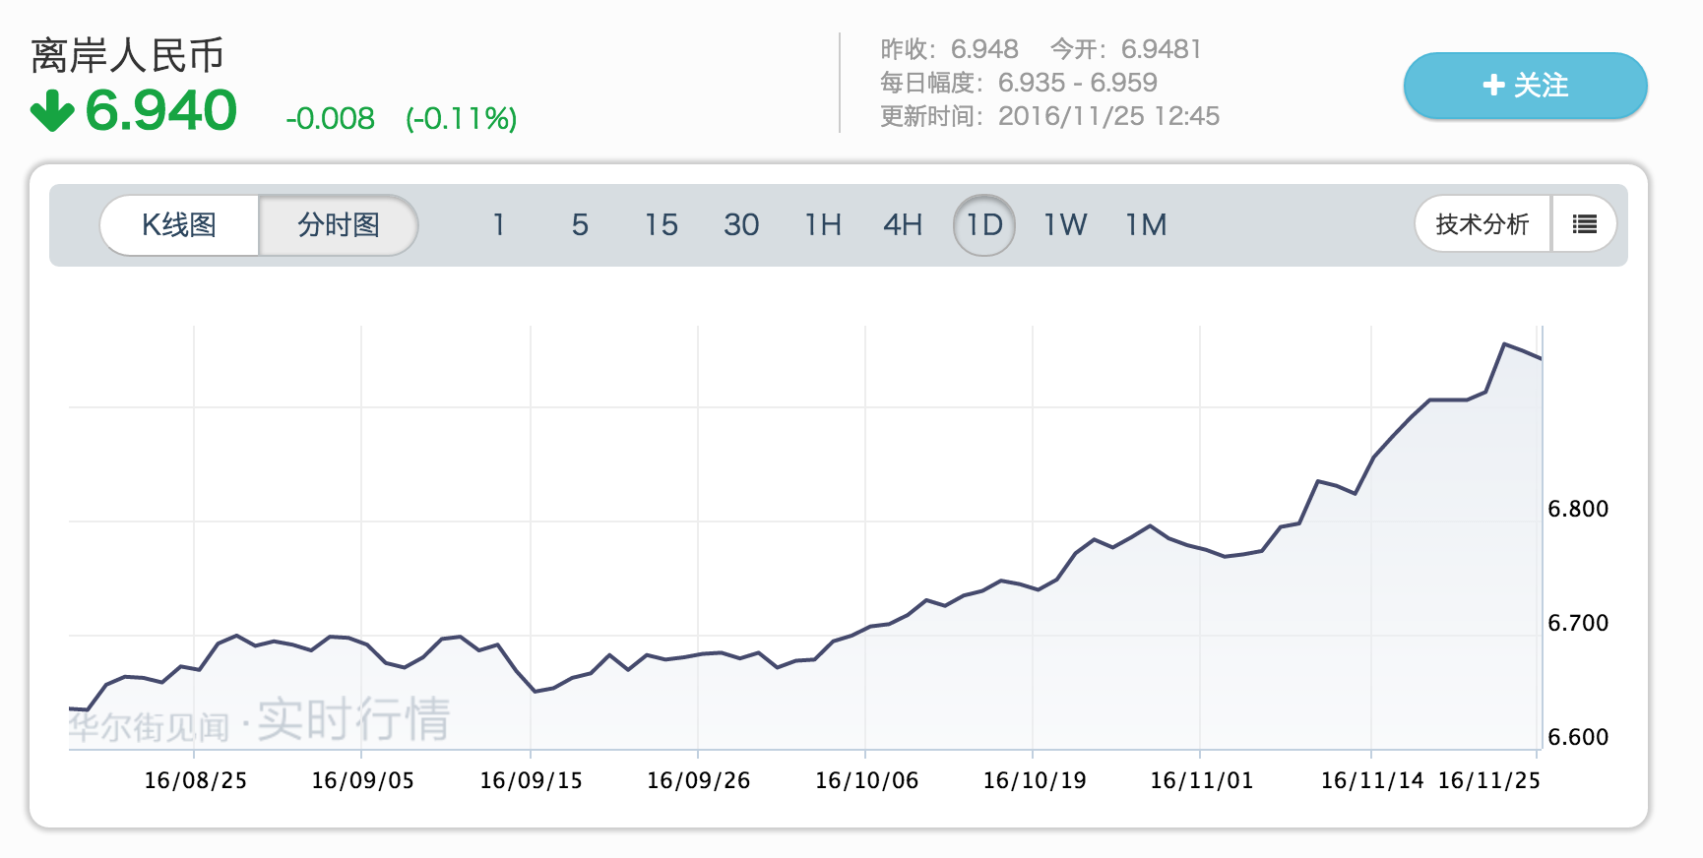Click the 16/11/14 date label
Screen dimensions: 1703x858
pyautogui.click(x=1371, y=780)
